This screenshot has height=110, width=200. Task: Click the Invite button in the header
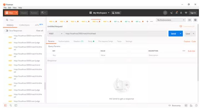116,13
